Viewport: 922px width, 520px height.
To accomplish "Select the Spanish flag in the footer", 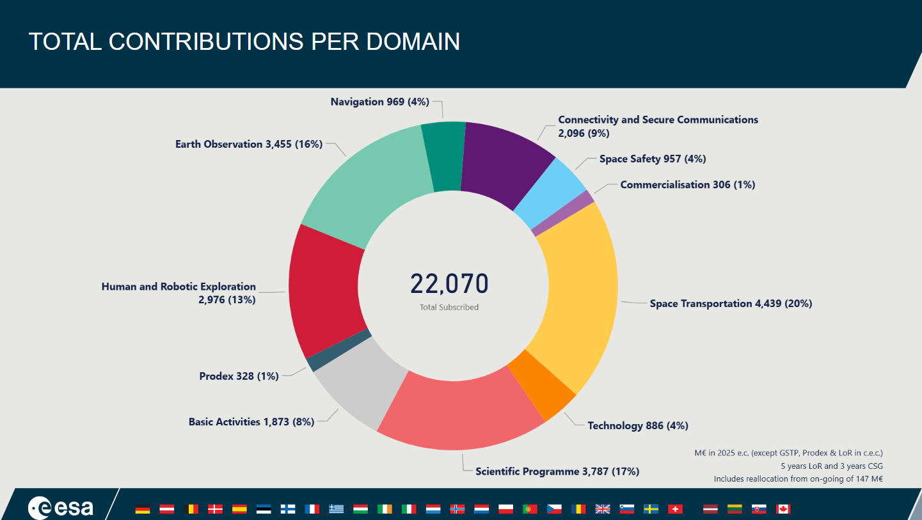I will (239, 509).
